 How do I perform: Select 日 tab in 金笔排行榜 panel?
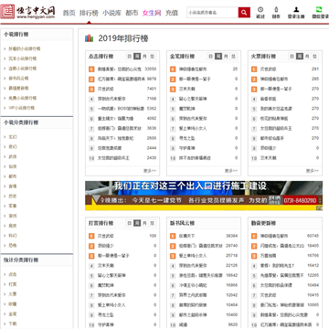pos(211,57)
